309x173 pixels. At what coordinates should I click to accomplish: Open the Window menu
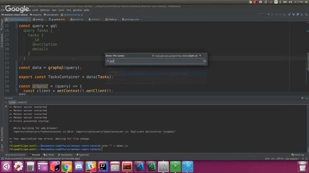[77, 10]
